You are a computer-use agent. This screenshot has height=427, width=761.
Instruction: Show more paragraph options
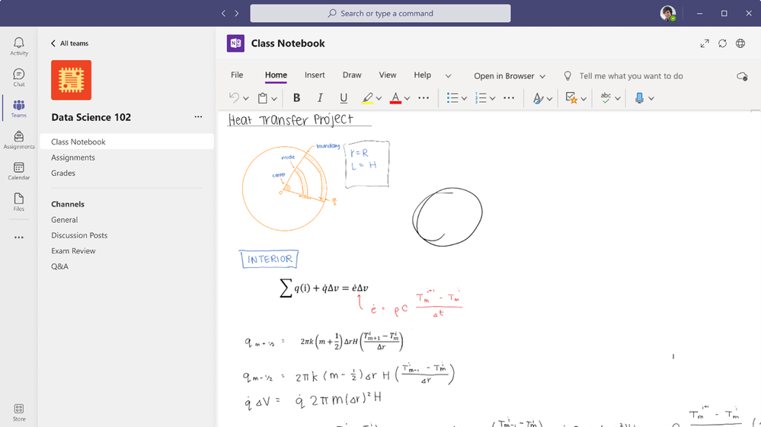509,98
